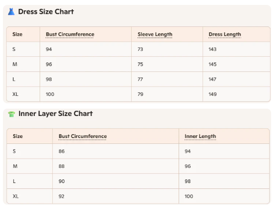This screenshot has width=277, height=207.
Task: Click the Dress Length column header
Action: point(225,34)
